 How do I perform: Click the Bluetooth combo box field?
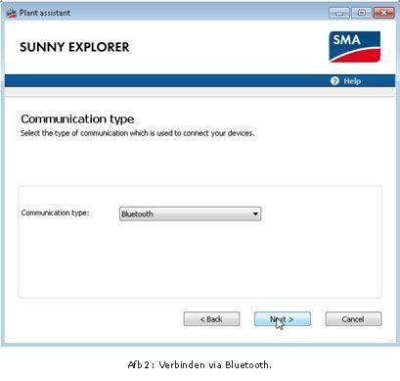click(x=190, y=214)
